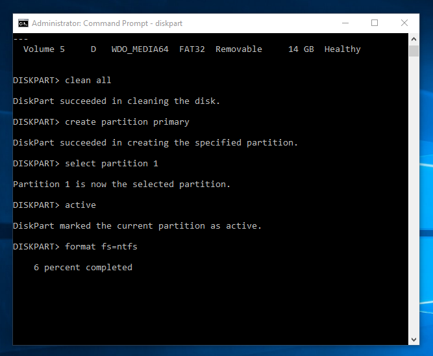Screen dimensions: 433x356
Task: Open the Command Prompt system menu icon
Action: coord(23,23)
